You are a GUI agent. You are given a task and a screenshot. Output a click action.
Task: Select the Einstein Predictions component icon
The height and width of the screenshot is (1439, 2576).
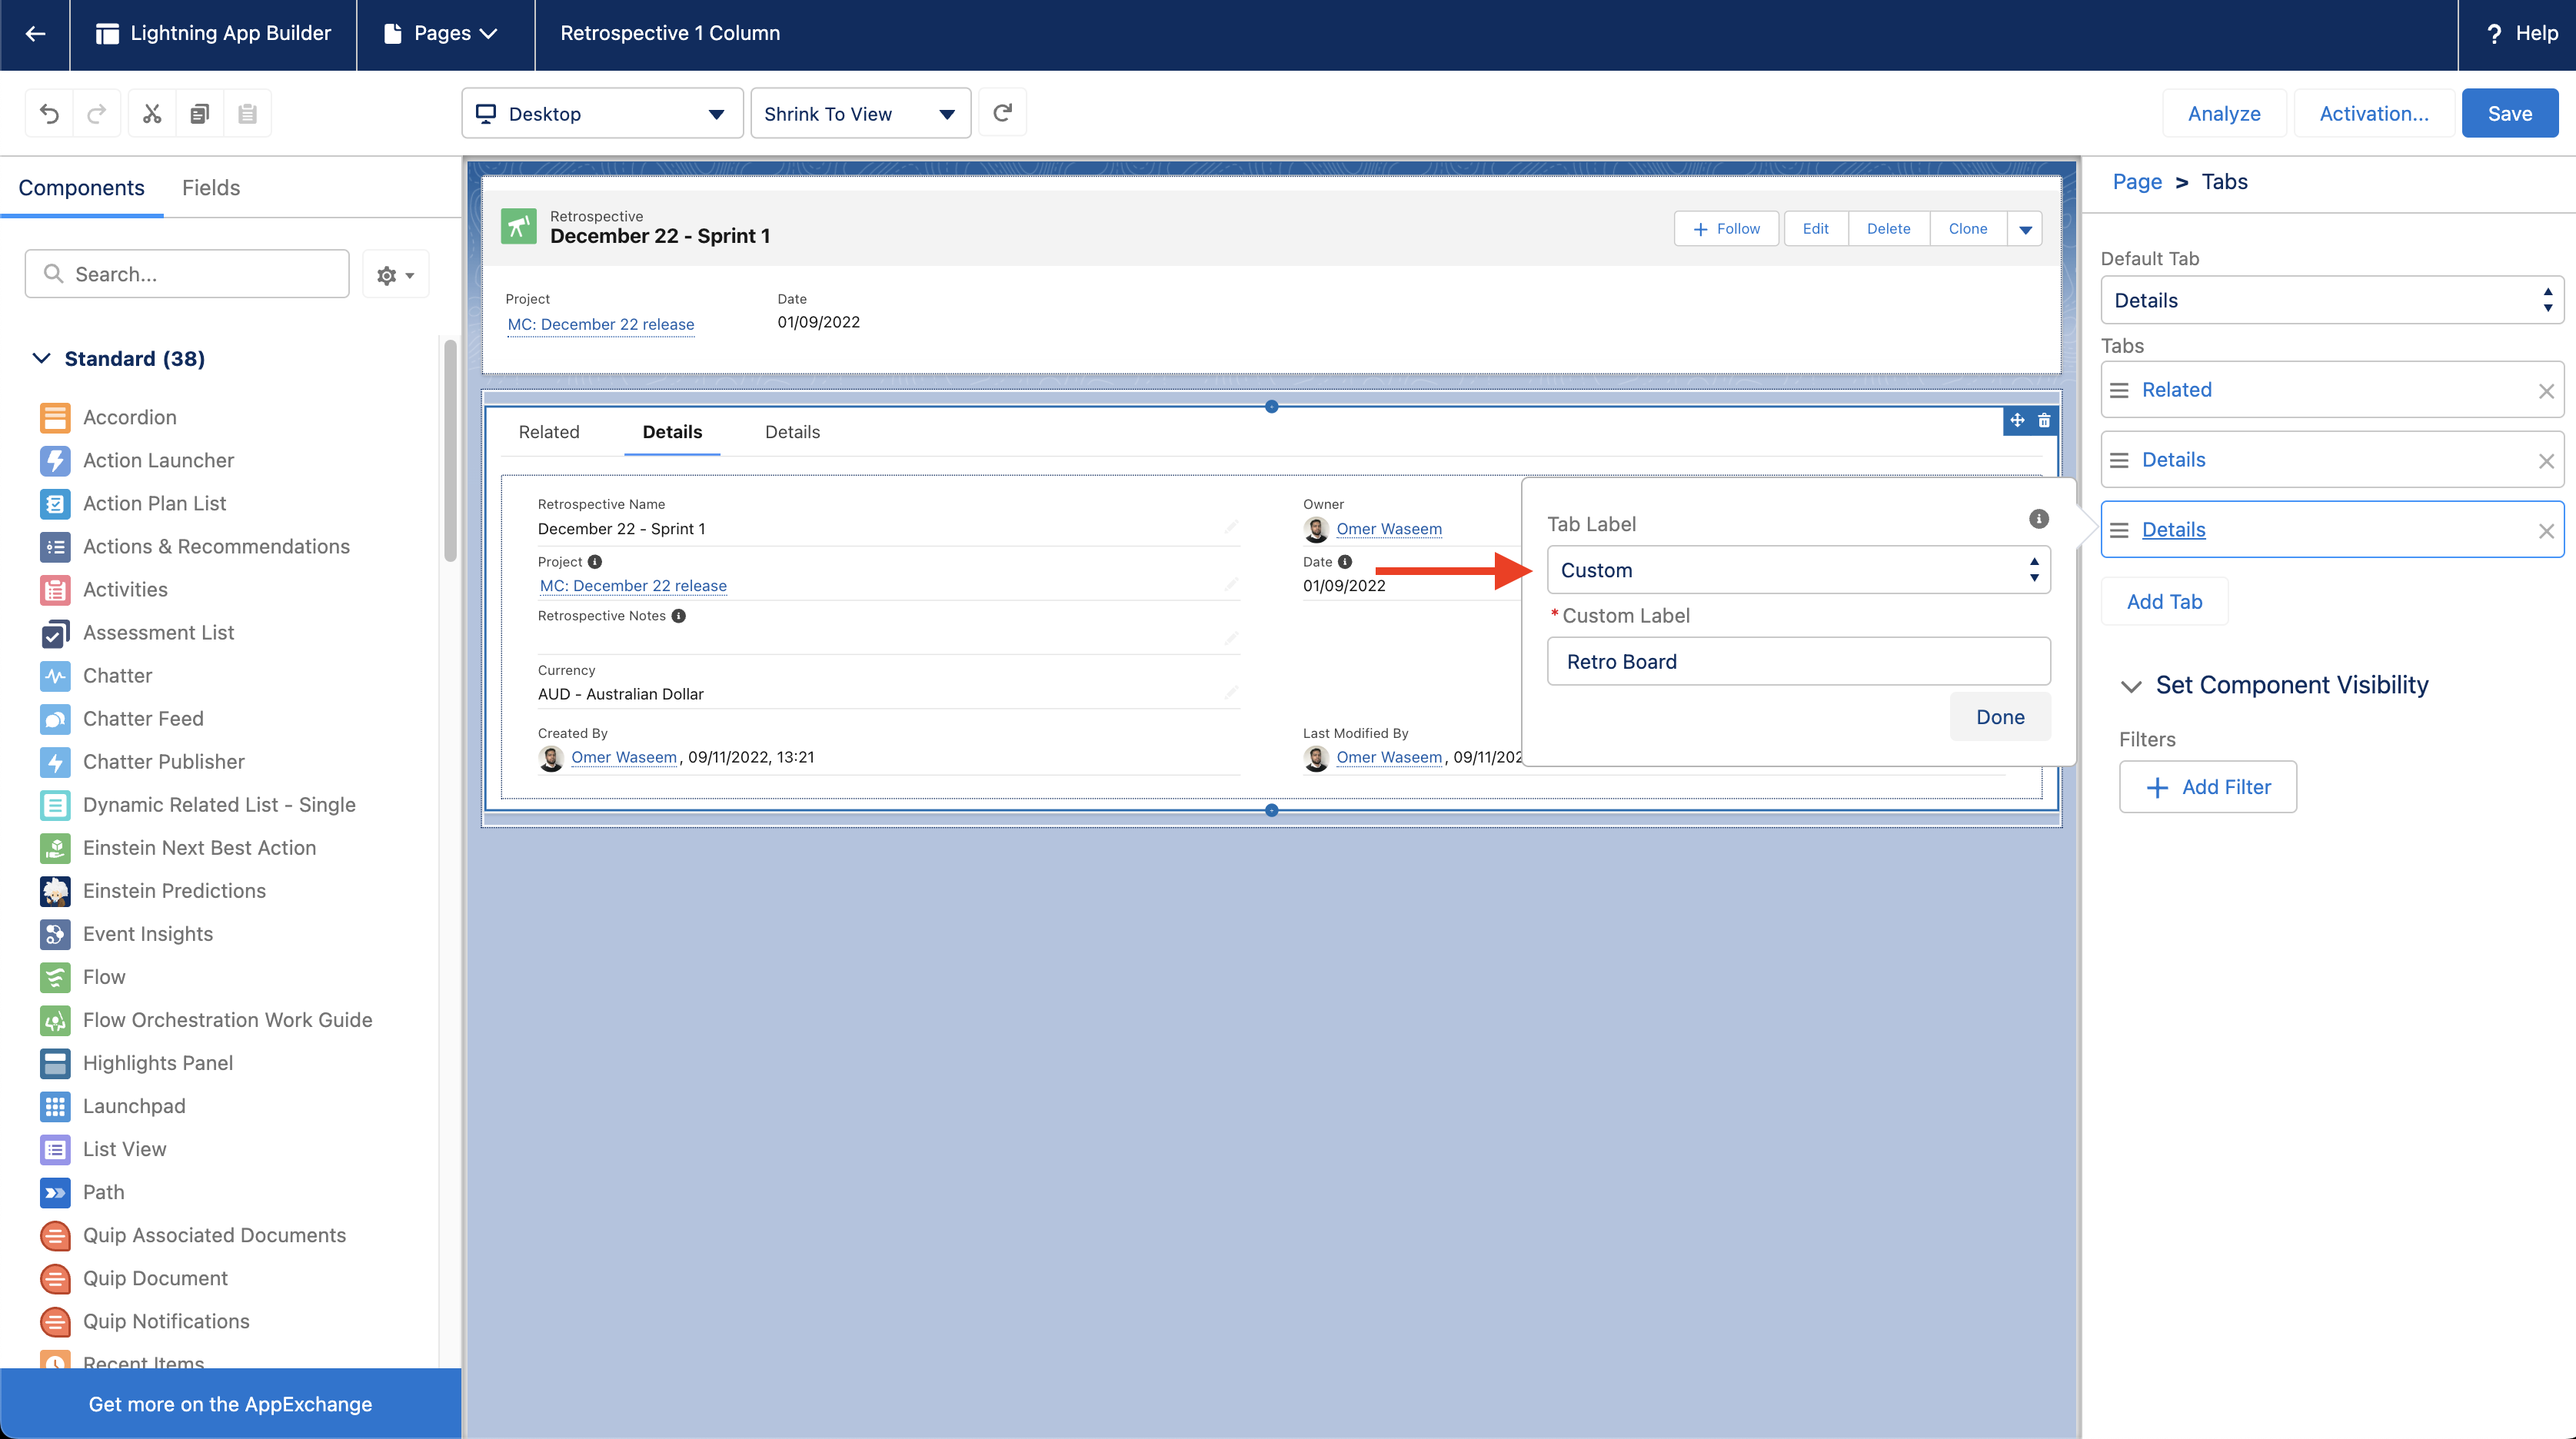point(55,890)
